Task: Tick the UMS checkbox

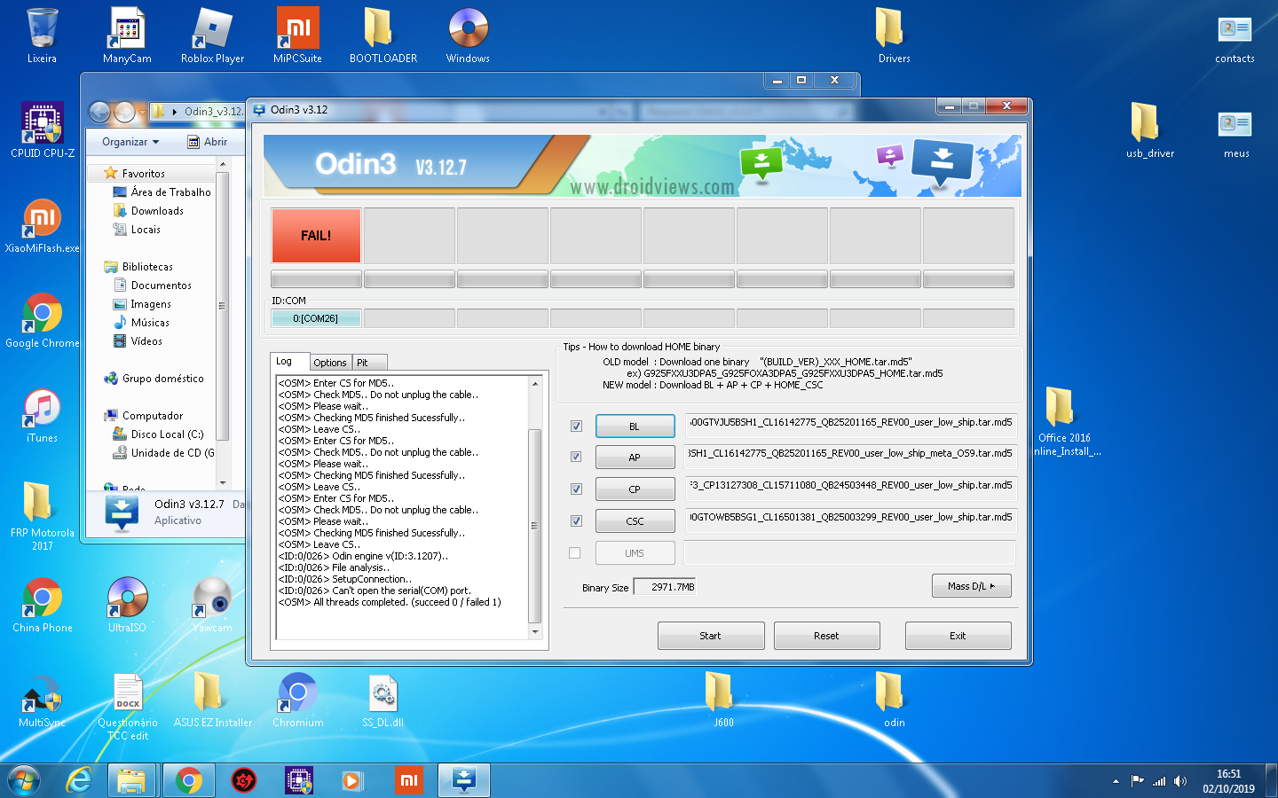Action: tap(575, 553)
